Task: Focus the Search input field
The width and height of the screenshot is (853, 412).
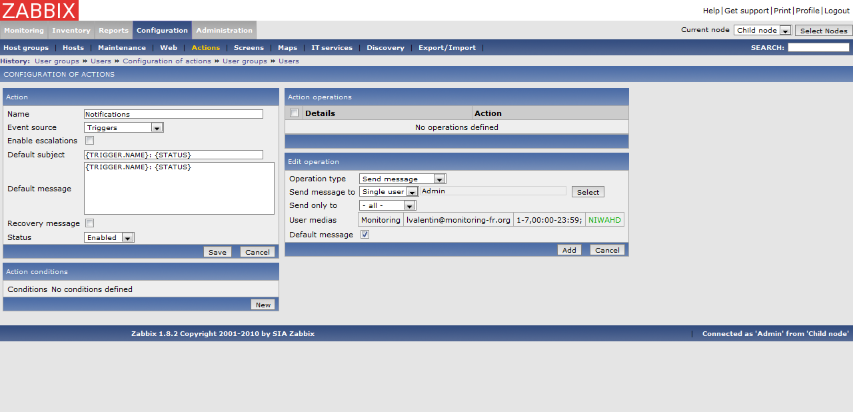Action: (818, 48)
